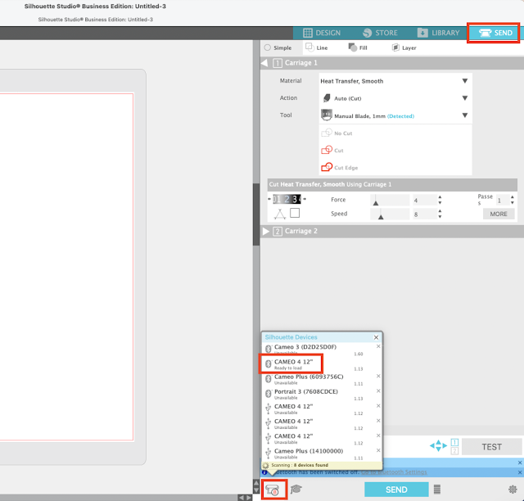Choose the No Cut option icon
Image resolution: width=524 pixels, height=501 pixels.
click(x=327, y=133)
